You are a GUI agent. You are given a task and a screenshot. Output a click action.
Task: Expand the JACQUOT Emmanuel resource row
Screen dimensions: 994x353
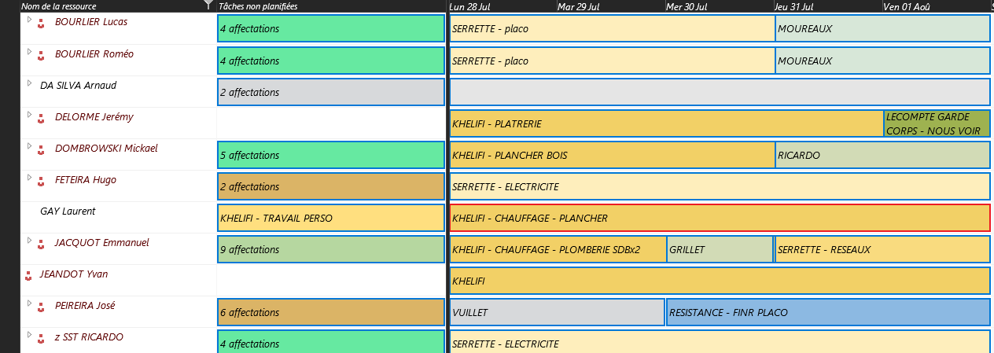(x=30, y=240)
